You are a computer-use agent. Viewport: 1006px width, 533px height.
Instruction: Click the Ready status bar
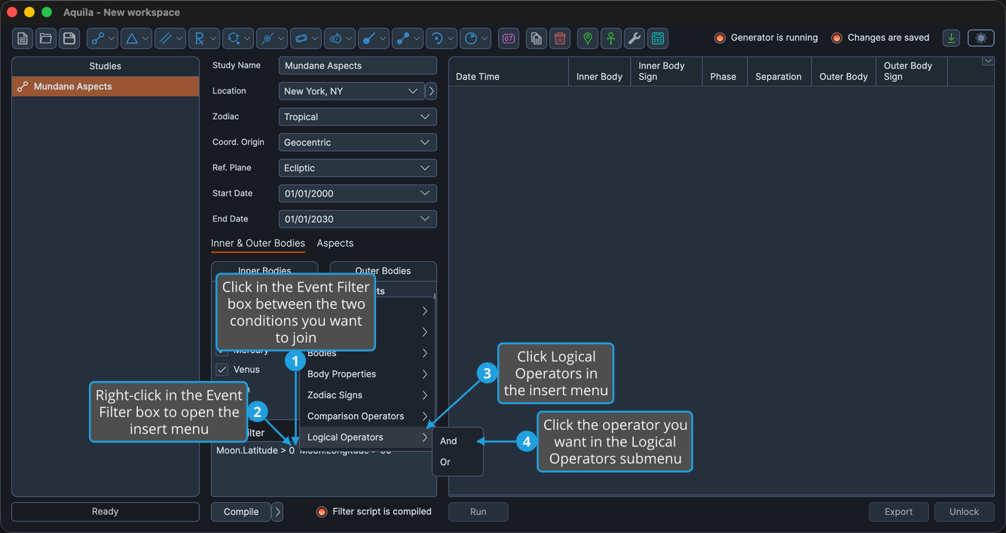[105, 512]
